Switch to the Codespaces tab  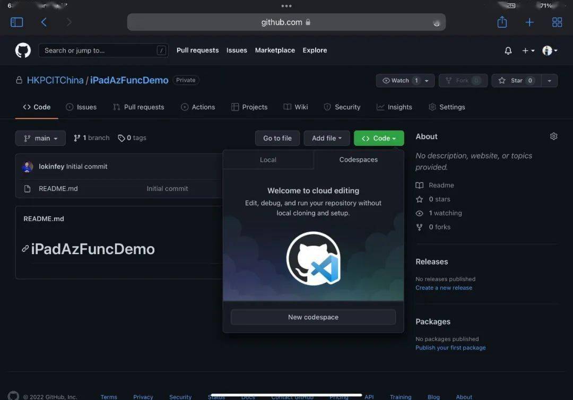click(359, 159)
